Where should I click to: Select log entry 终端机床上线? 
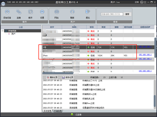[x=88, y=99]
